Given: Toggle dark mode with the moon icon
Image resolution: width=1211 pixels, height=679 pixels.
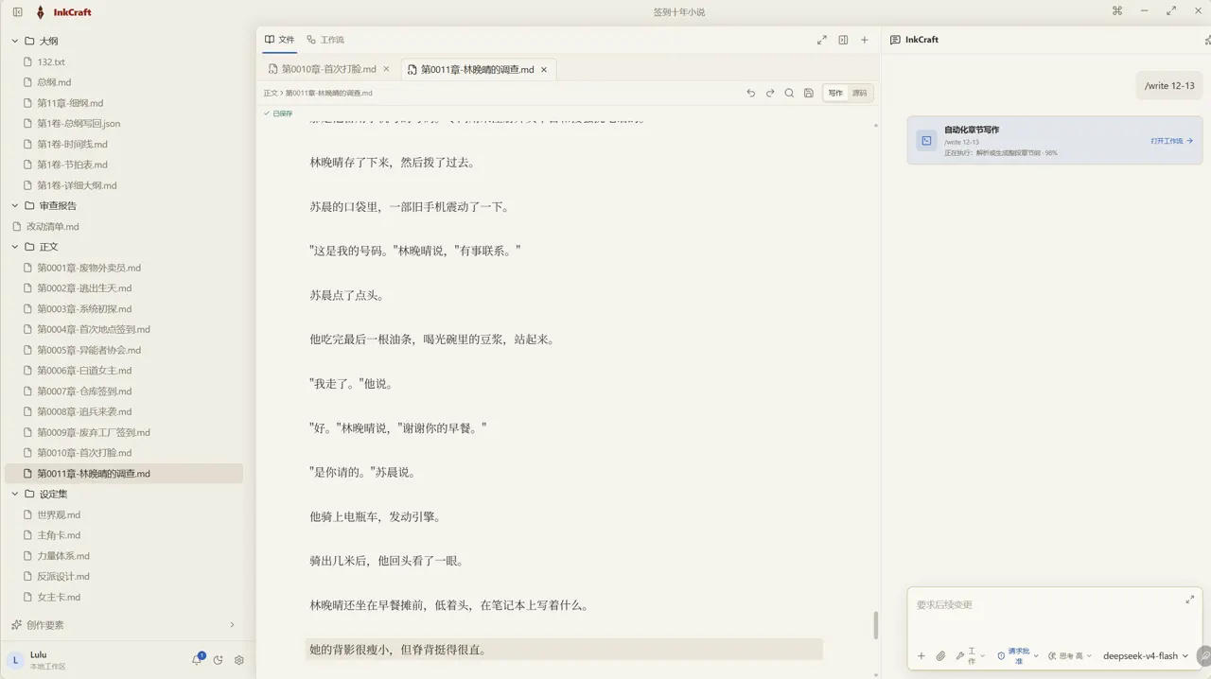Looking at the screenshot, I should [x=219, y=660].
